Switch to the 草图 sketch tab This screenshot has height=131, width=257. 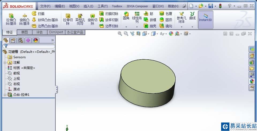point(25,32)
